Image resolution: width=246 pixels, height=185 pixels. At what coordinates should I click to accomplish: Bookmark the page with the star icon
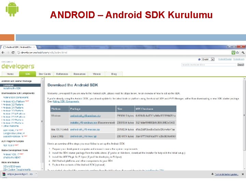(x=237, y=52)
